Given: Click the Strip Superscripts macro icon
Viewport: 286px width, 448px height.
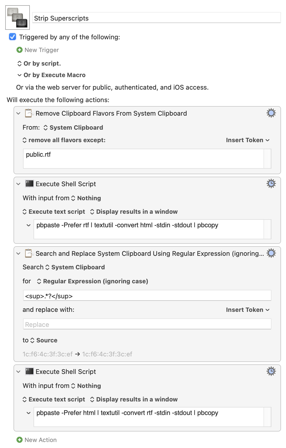Looking at the screenshot, I should coord(18,18).
